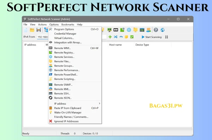Click the SNMP monitor toolbar icon
212x140 pixels.
(142, 30)
